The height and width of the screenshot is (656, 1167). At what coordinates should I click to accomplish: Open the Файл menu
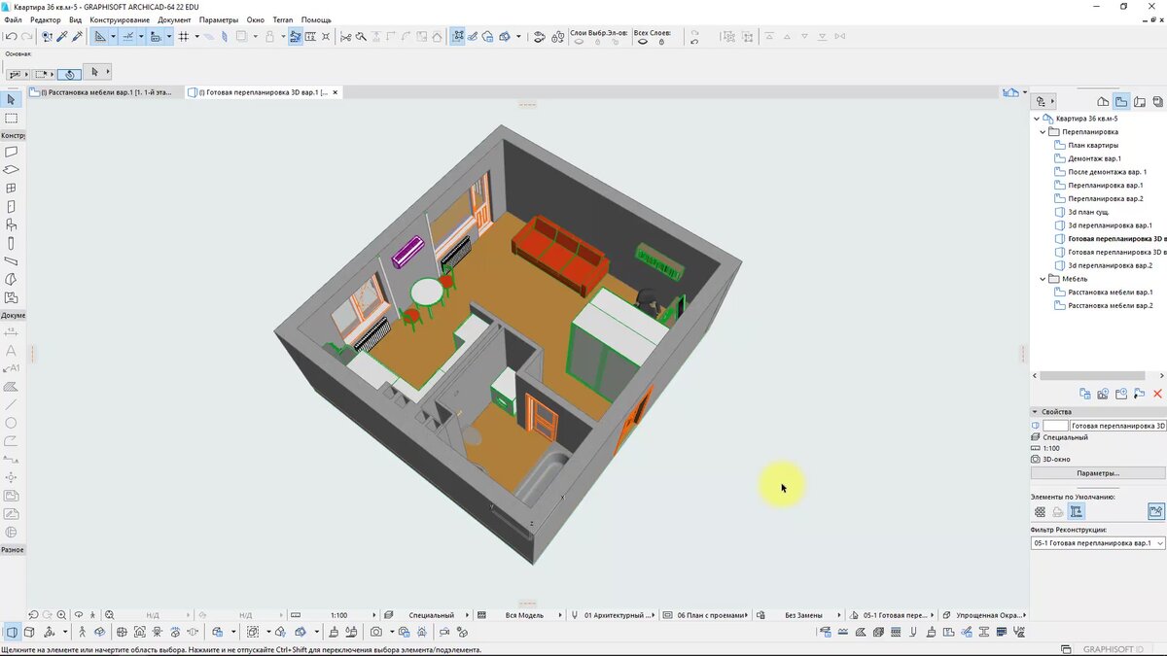pyautogui.click(x=13, y=19)
